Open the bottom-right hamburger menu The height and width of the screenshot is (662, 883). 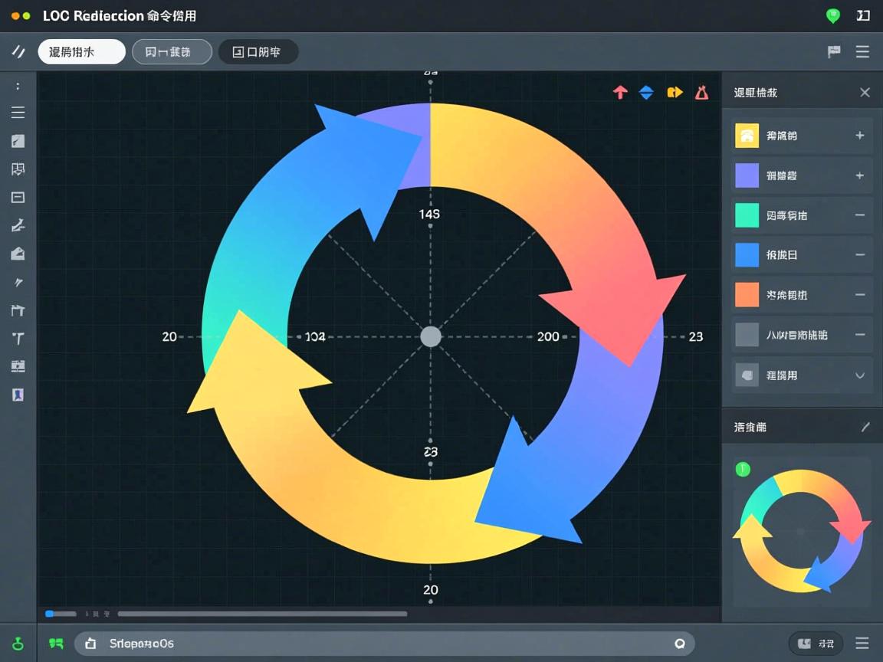[x=862, y=644]
